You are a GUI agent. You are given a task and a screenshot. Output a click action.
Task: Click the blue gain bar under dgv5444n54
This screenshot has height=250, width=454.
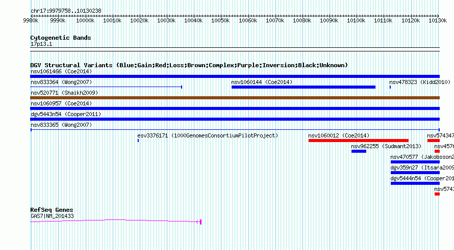pos(415,183)
